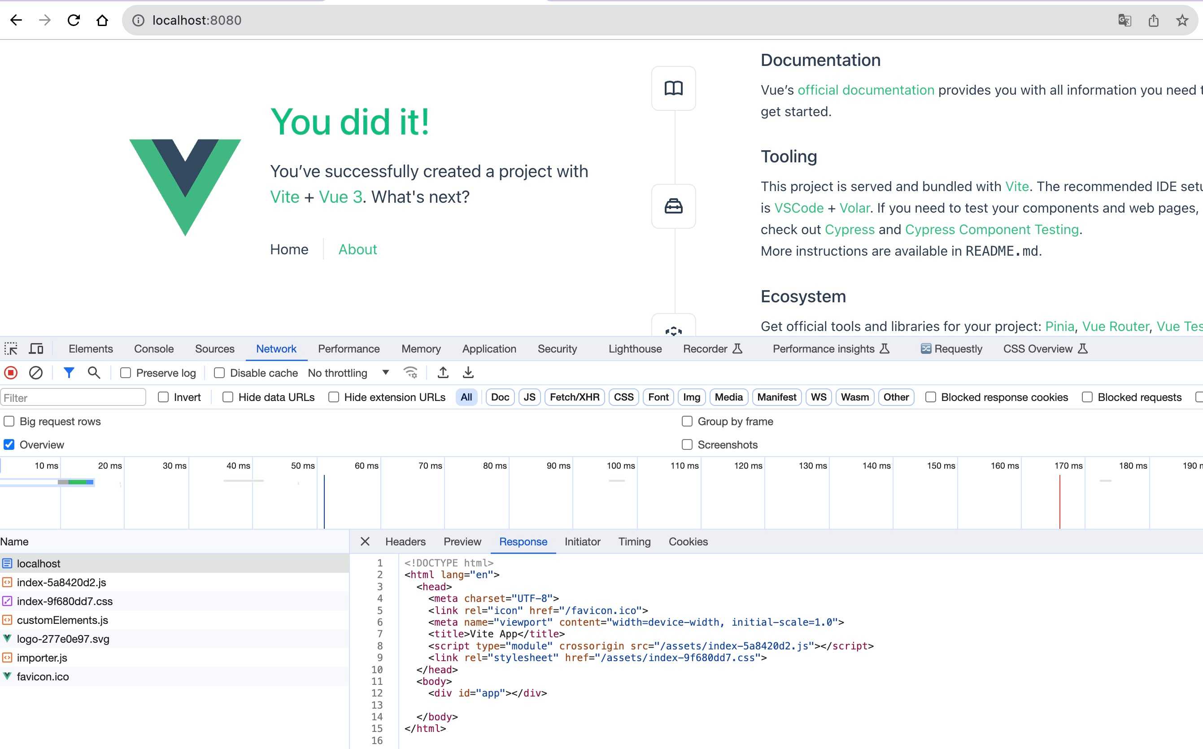Import HAR file with upload icon
This screenshot has width=1203, height=749.
coord(443,373)
